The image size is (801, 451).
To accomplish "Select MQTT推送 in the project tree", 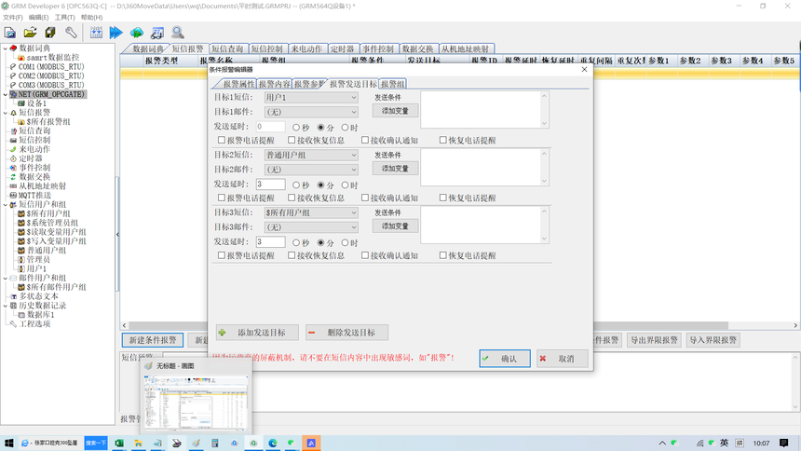I will (34, 196).
